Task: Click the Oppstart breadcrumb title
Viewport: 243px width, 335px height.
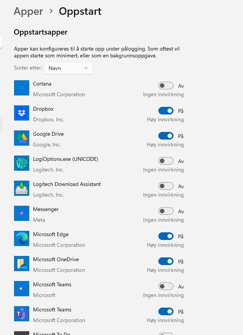Action: pos(80,11)
